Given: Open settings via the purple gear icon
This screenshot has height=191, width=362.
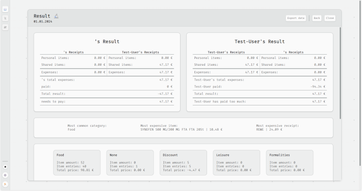Looking at the screenshot, I should coord(5,175).
